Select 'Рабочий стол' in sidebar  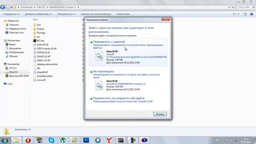(16, 32)
